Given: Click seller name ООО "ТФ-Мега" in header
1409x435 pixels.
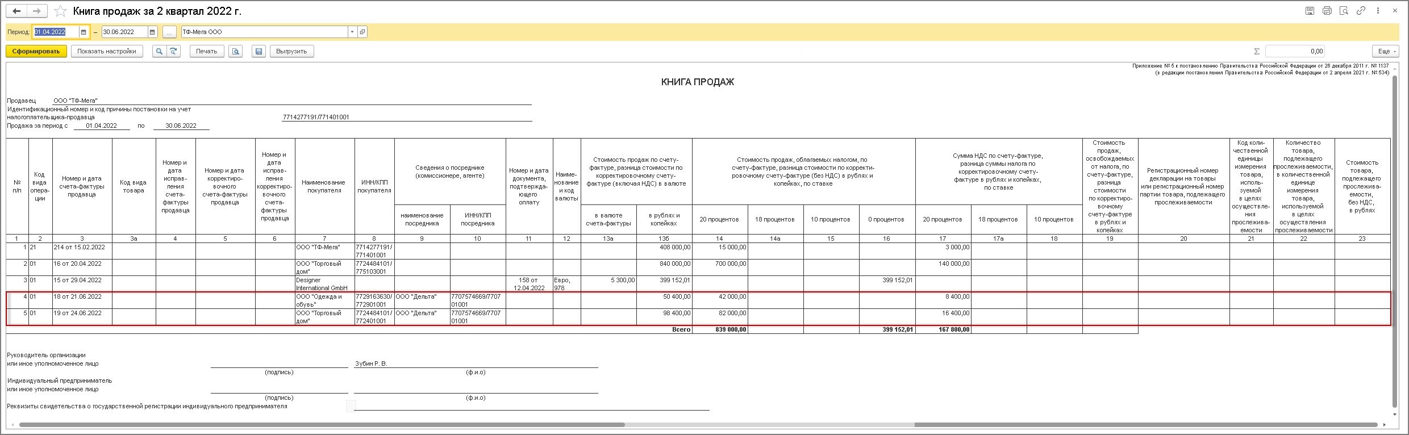Looking at the screenshot, I should (x=76, y=101).
